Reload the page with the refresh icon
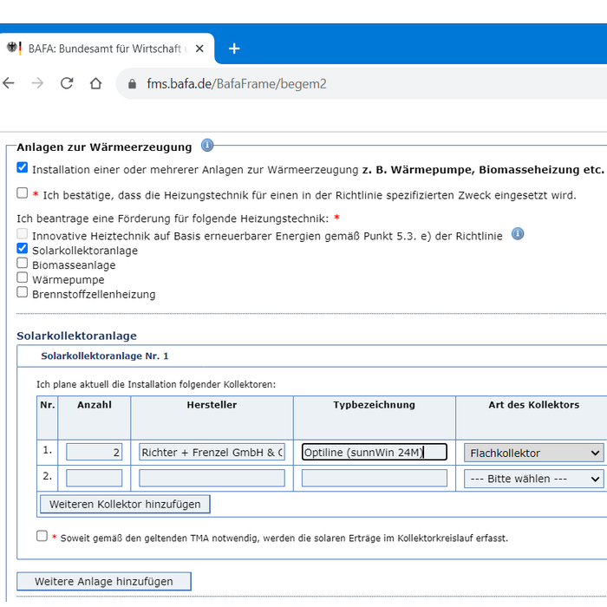 click(67, 83)
